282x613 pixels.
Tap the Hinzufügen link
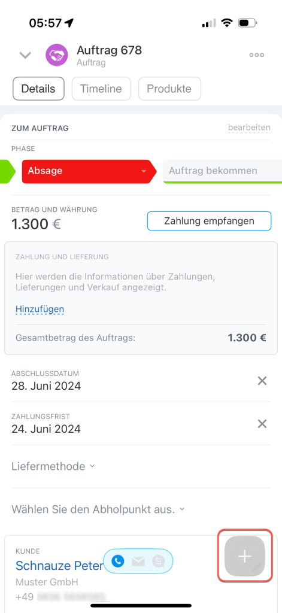click(40, 309)
